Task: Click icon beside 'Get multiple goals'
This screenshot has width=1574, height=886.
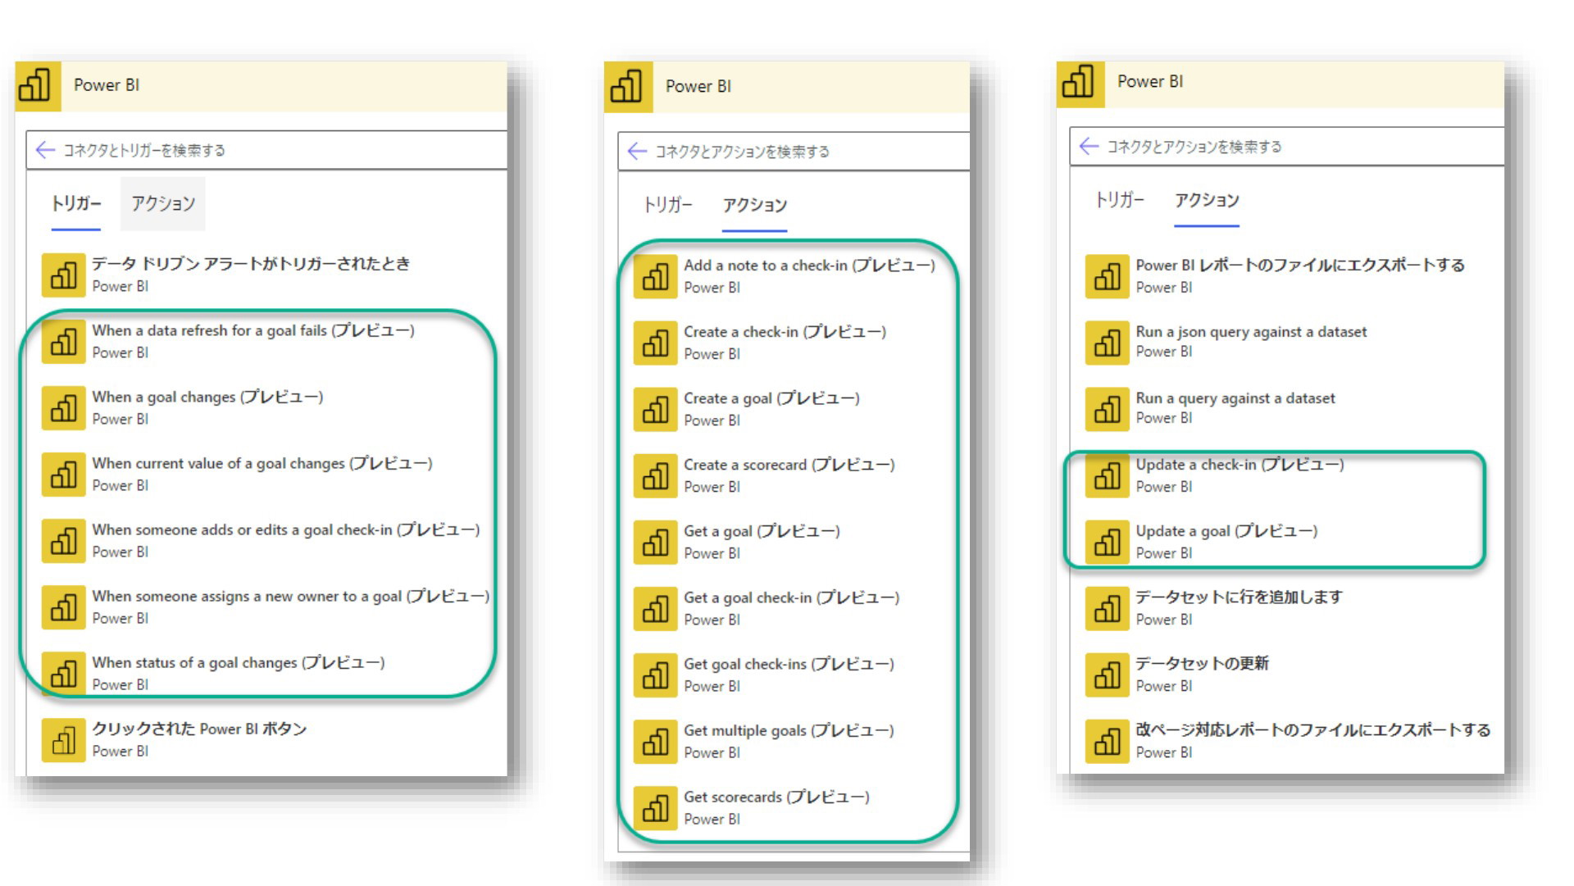Action: 656,741
